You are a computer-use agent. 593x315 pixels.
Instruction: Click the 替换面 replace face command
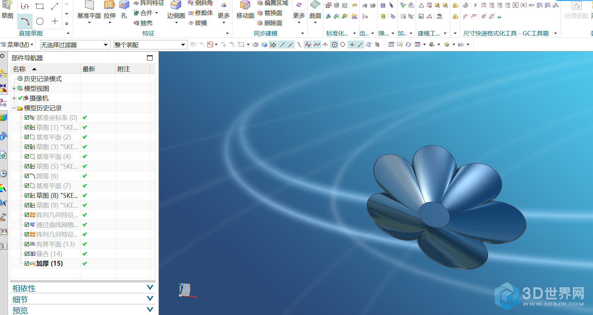click(x=270, y=13)
